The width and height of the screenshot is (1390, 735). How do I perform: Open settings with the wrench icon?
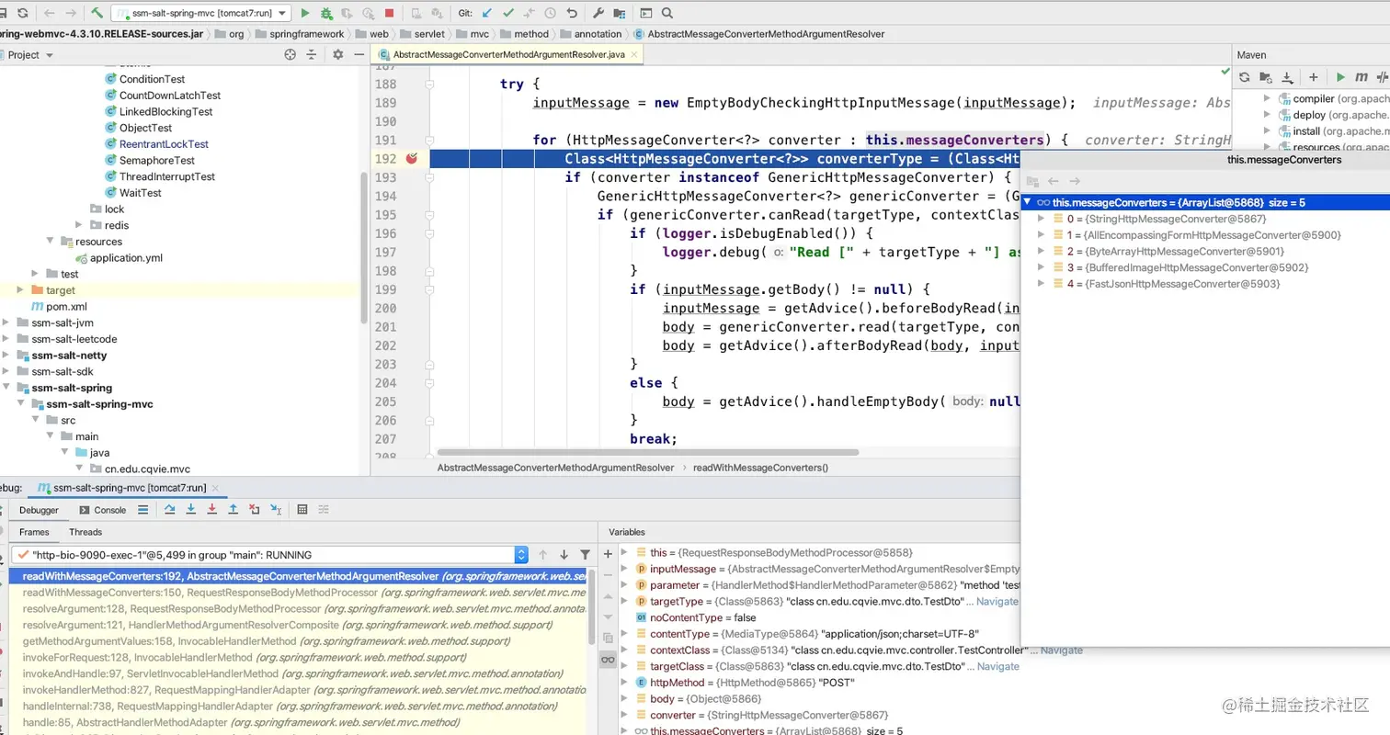tap(598, 13)
